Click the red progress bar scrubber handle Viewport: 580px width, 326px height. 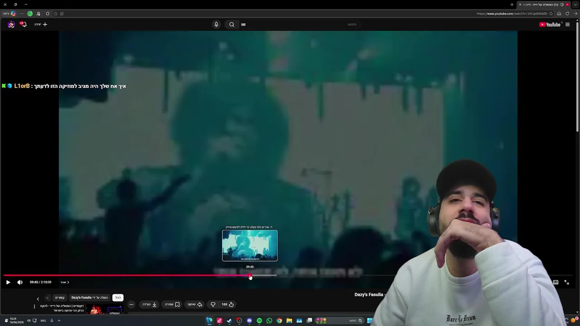[x=250, y=275]
